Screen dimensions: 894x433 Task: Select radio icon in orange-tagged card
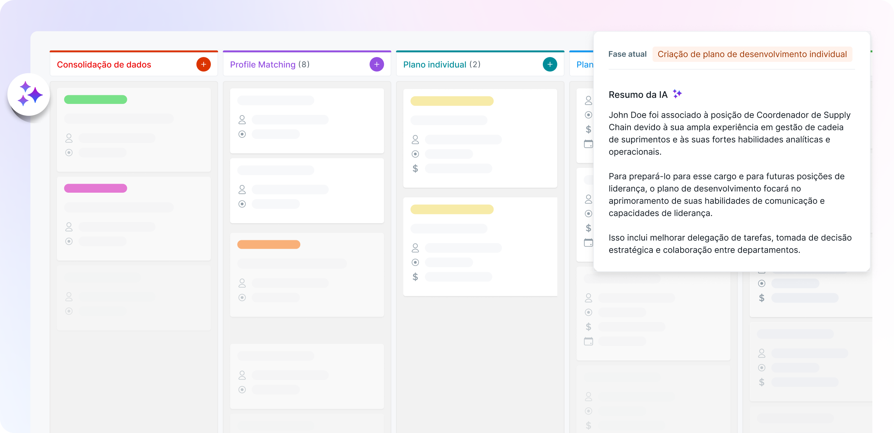(x=242, y=298)
